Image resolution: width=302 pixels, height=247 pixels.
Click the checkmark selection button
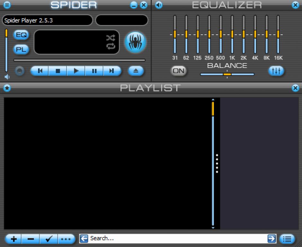[49, 239]
